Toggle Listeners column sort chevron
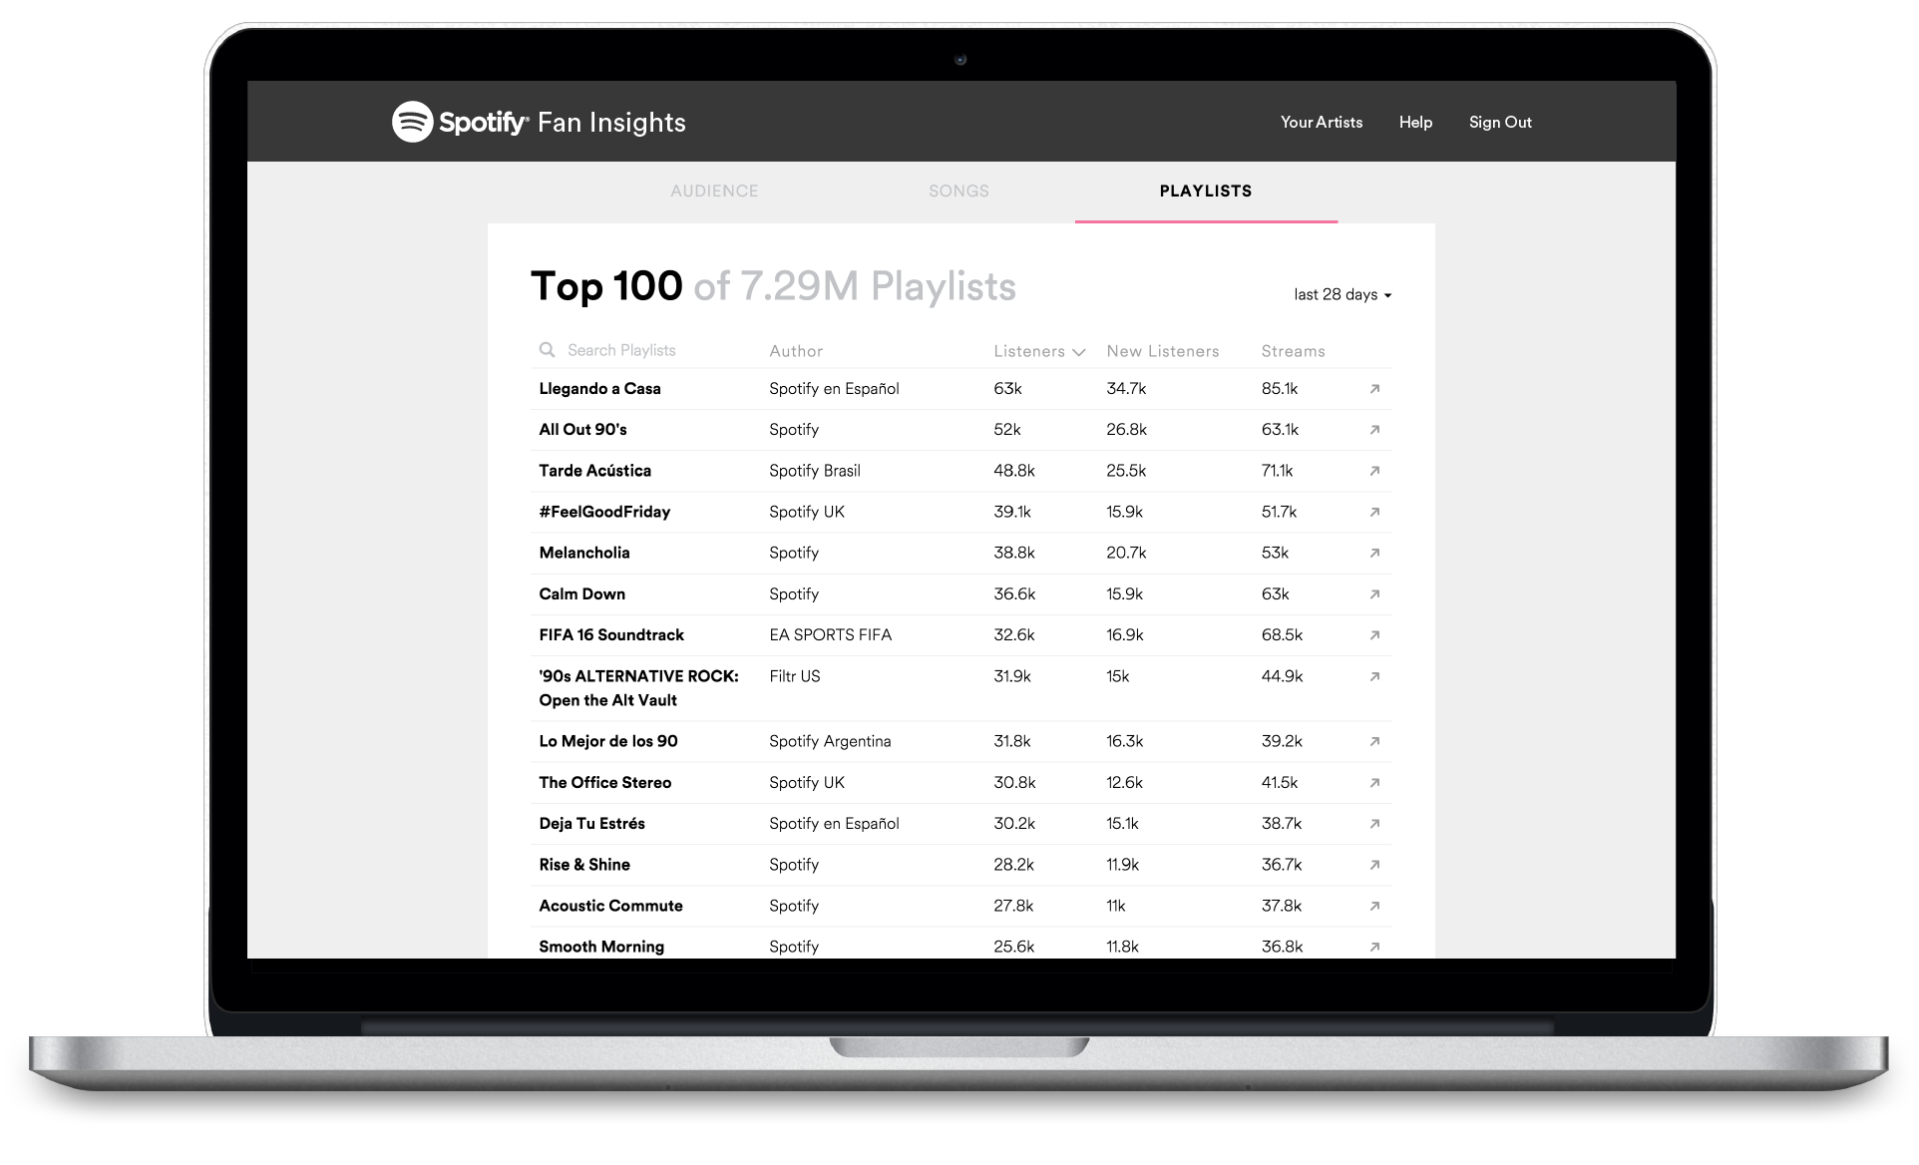This screenshot has width=1919, height=1165. point(1078,352)
